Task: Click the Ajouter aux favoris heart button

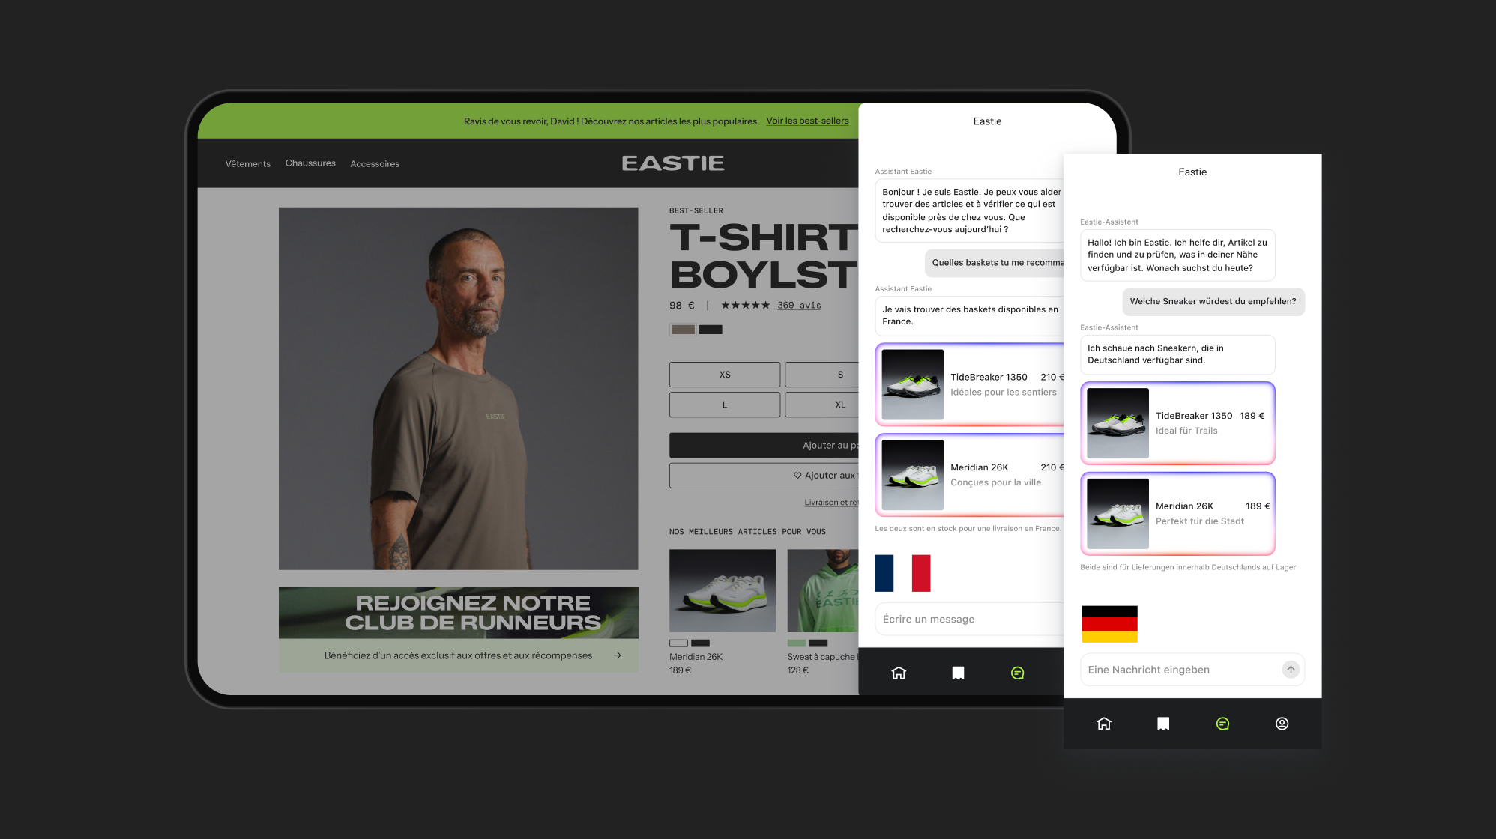Action: tap(764, 476)
